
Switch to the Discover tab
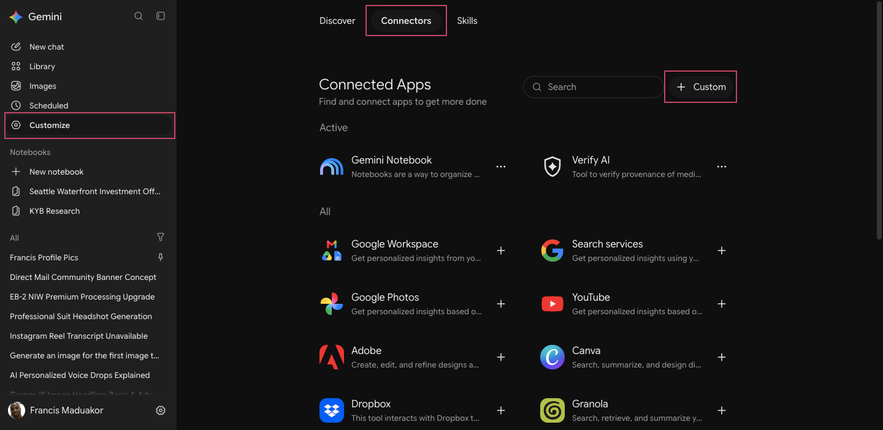[x=337, y=21]
